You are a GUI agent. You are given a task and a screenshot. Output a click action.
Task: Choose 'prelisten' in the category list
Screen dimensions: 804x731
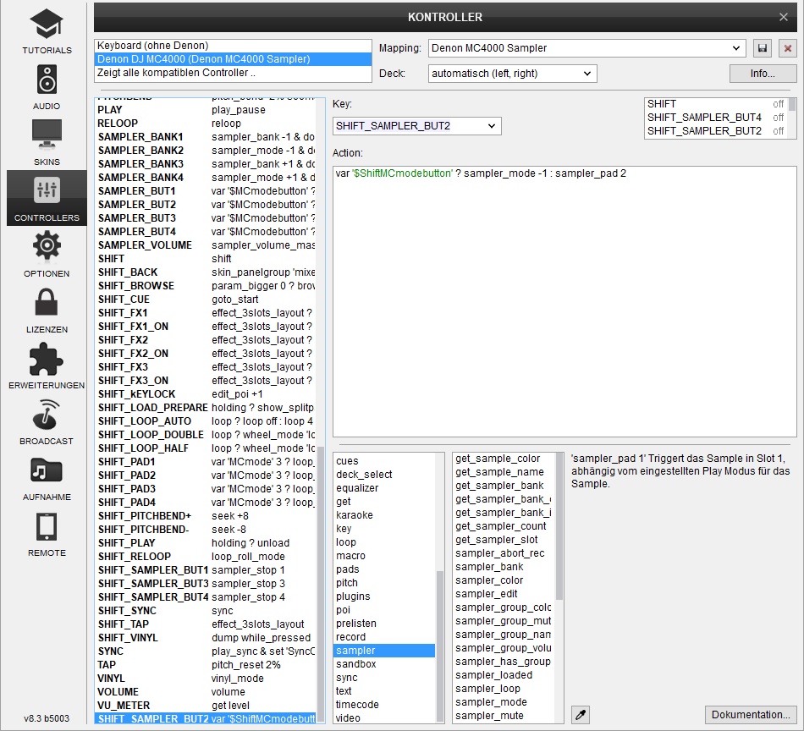[384, 624]
